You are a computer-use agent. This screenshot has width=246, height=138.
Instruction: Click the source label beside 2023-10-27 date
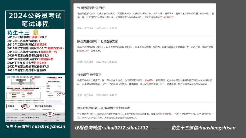(85, 62)
